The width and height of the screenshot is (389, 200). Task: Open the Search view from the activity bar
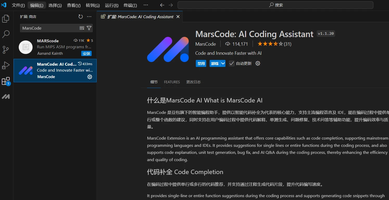tap(6, 34)
